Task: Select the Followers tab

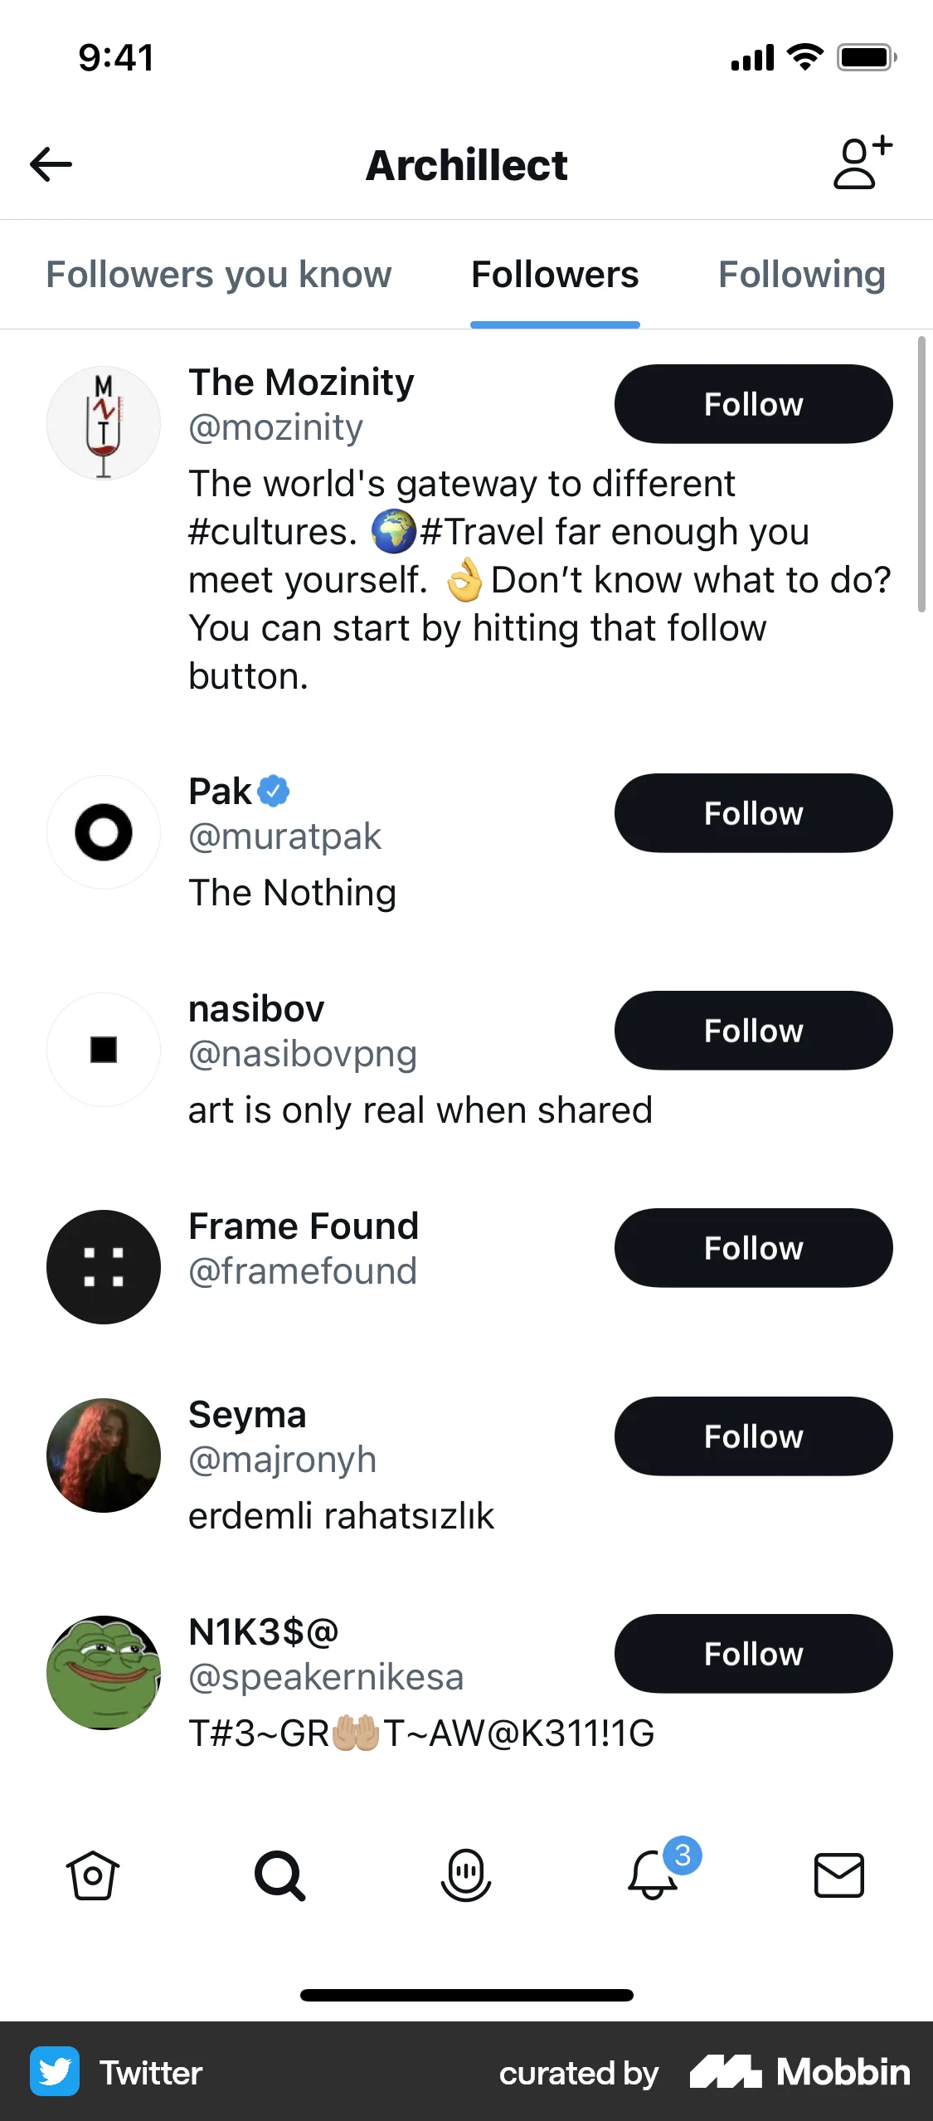Action: (554, 274)
